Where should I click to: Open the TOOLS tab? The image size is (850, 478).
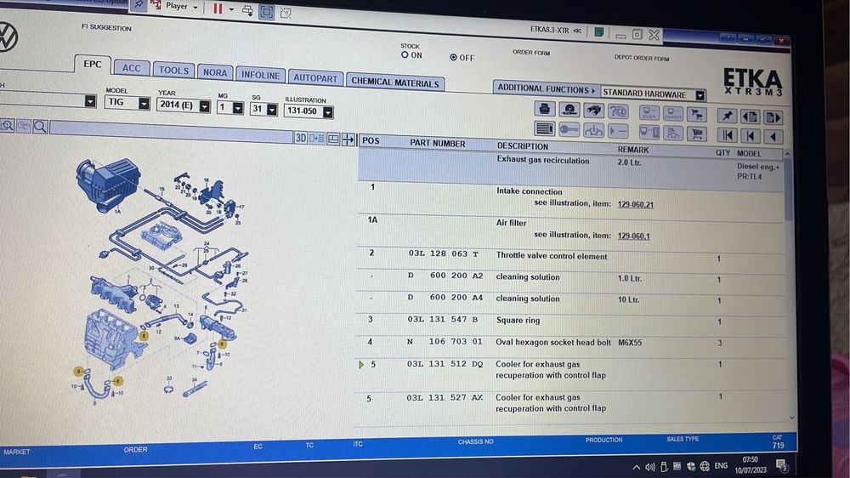[173, 70]
